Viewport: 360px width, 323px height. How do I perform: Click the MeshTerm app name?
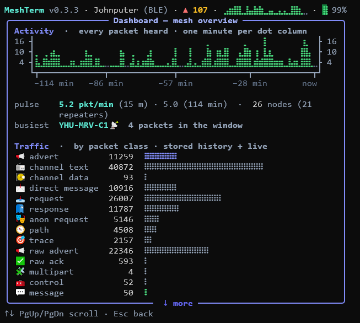pos(24,10)
